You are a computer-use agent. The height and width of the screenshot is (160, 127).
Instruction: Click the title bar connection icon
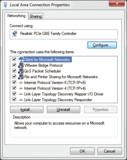[x=5, y=5]
